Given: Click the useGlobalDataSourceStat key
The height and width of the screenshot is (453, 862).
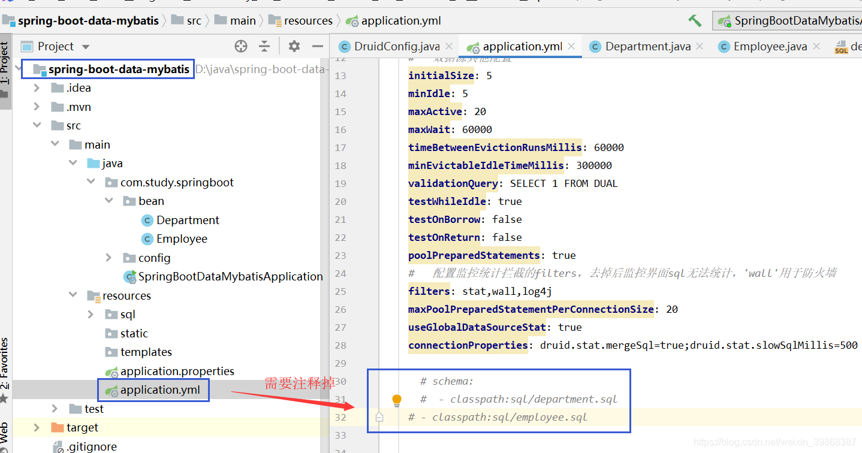Looking at the screenshot, I should pos(477,327).
